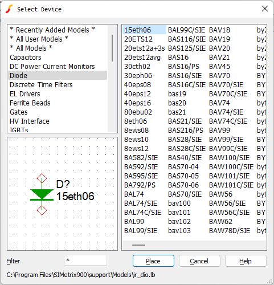Select the Gates category
This screenshot has width=274, height=285.
point(19,112)
